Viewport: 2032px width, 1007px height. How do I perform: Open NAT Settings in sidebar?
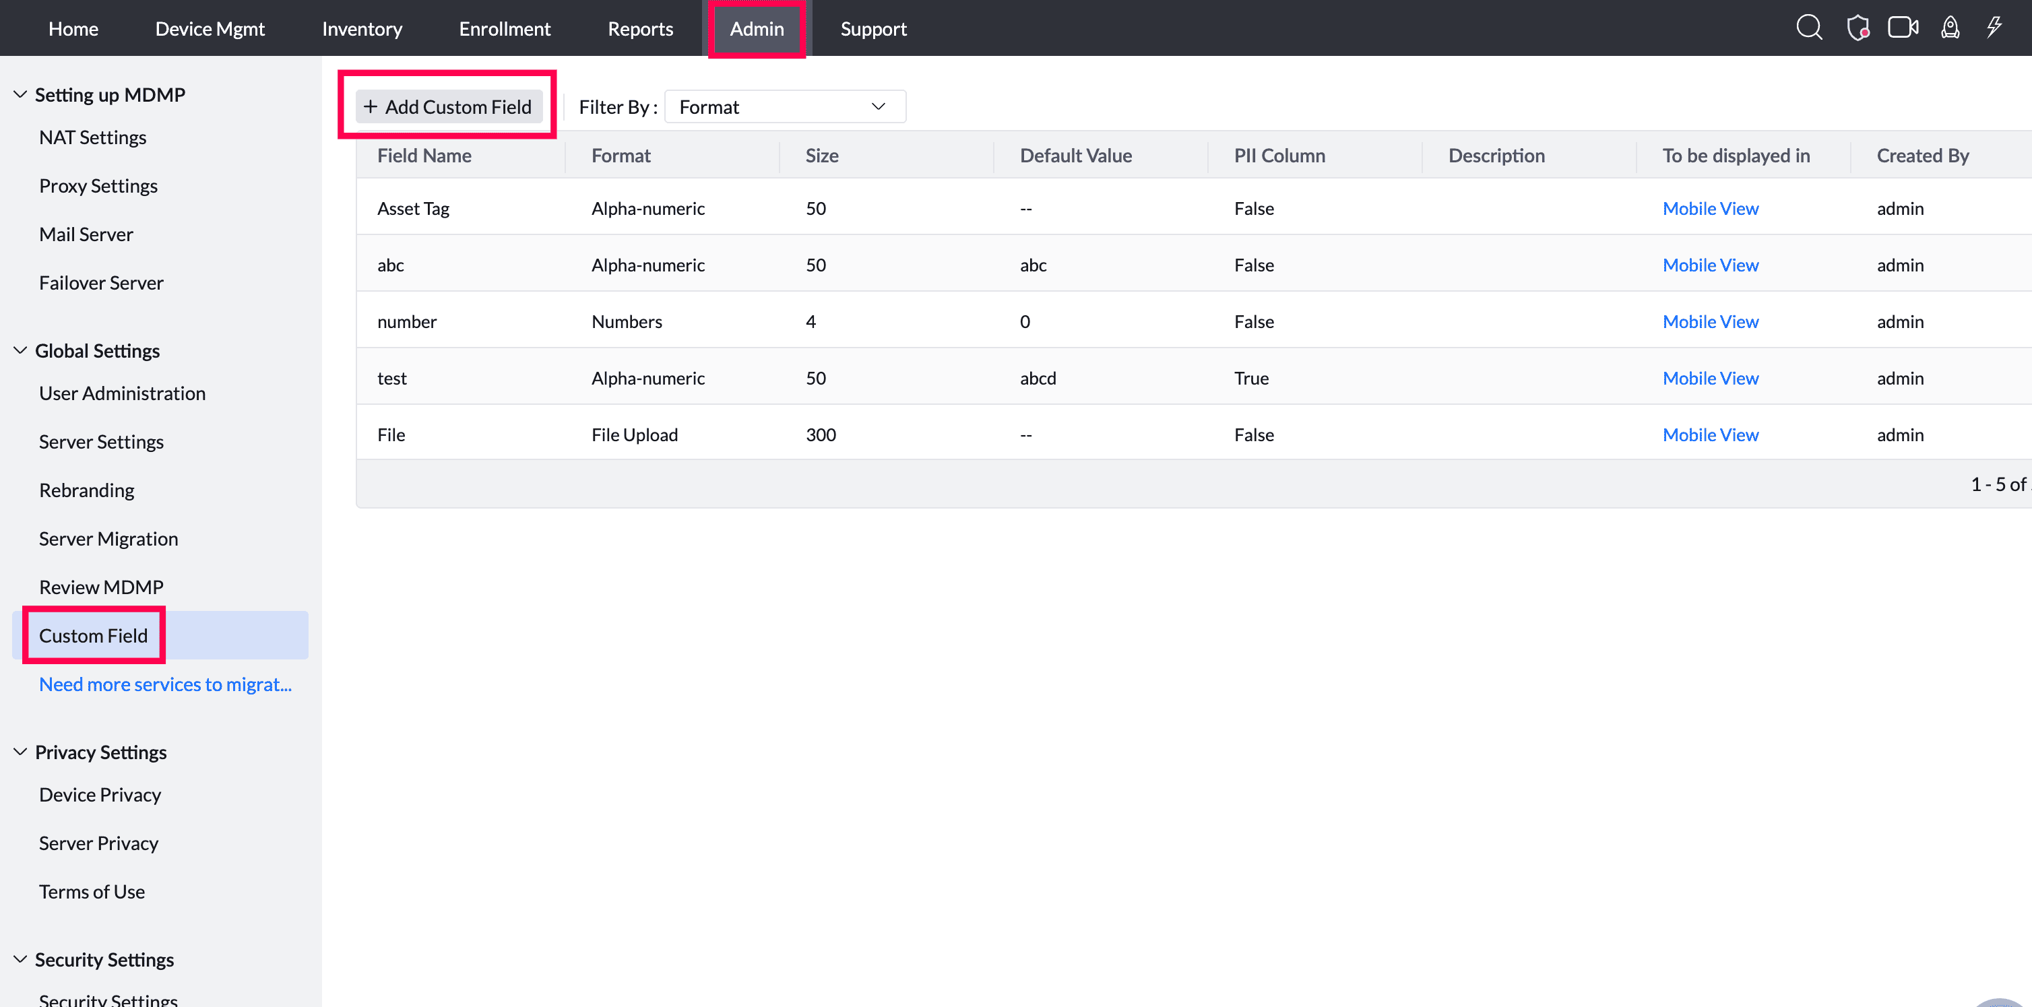click(x=92, y=137)
